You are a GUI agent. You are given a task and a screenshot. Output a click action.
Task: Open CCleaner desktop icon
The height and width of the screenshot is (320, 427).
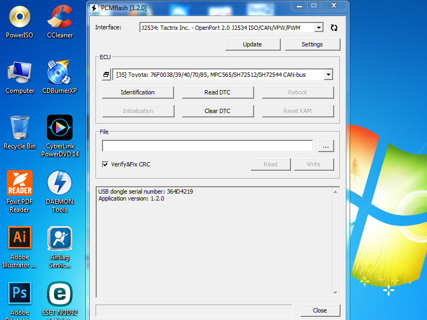[60, 22]
